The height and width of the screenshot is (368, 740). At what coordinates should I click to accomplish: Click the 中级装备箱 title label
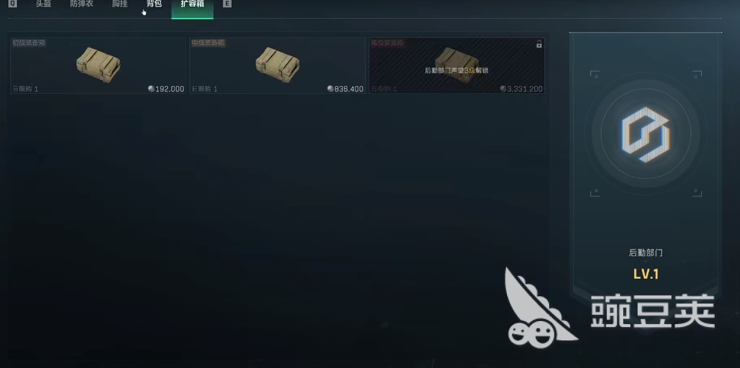point(208,43)
